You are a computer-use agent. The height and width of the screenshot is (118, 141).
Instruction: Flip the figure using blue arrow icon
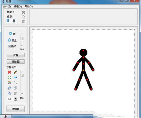15,77
